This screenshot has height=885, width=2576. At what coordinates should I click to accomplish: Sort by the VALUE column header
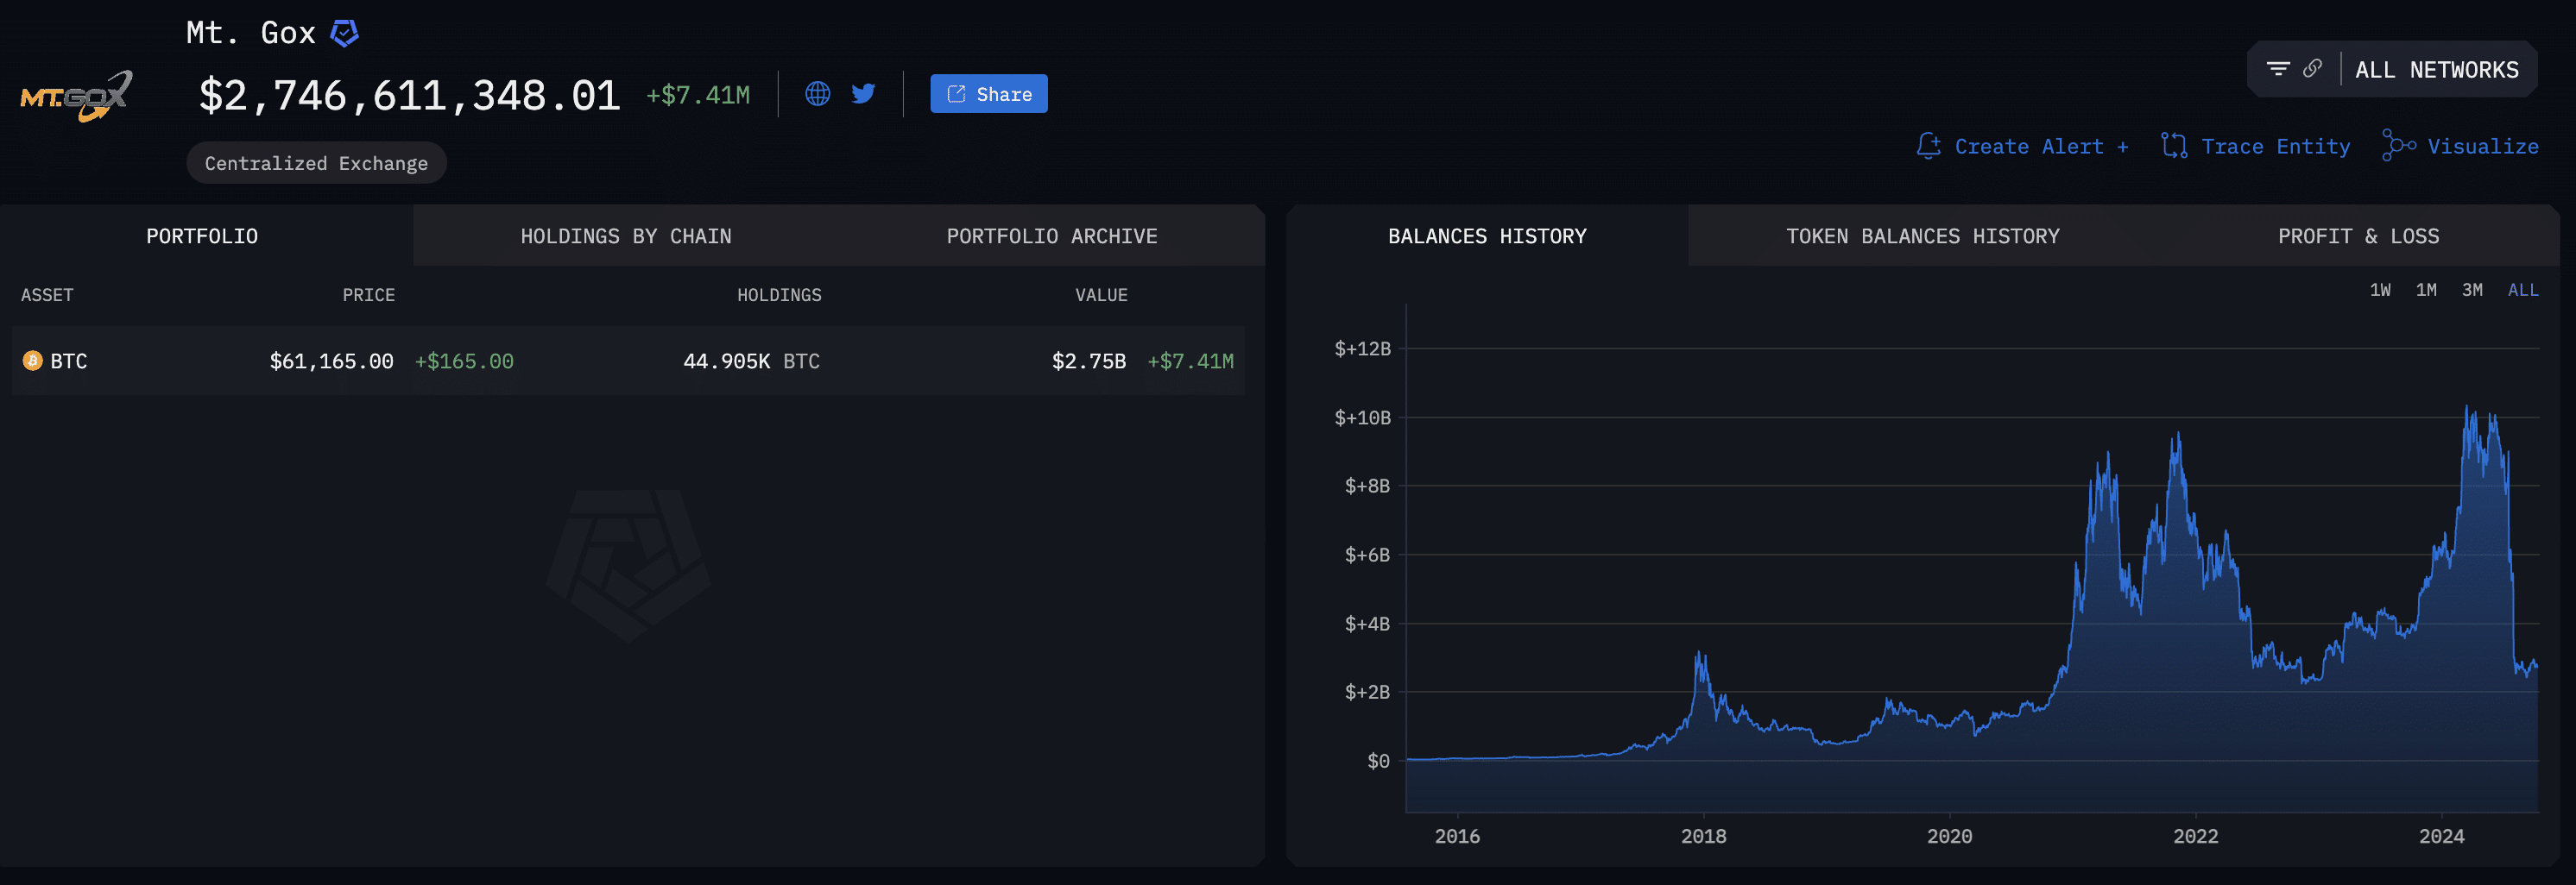(1101, 295)
